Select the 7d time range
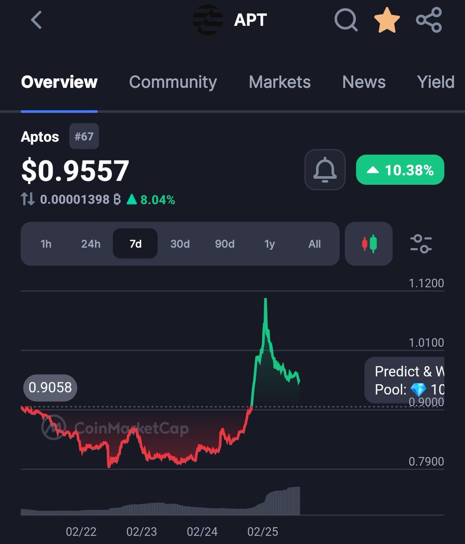Image resolution: width=465 pixels, height=544 pixels. coord(135,244)
